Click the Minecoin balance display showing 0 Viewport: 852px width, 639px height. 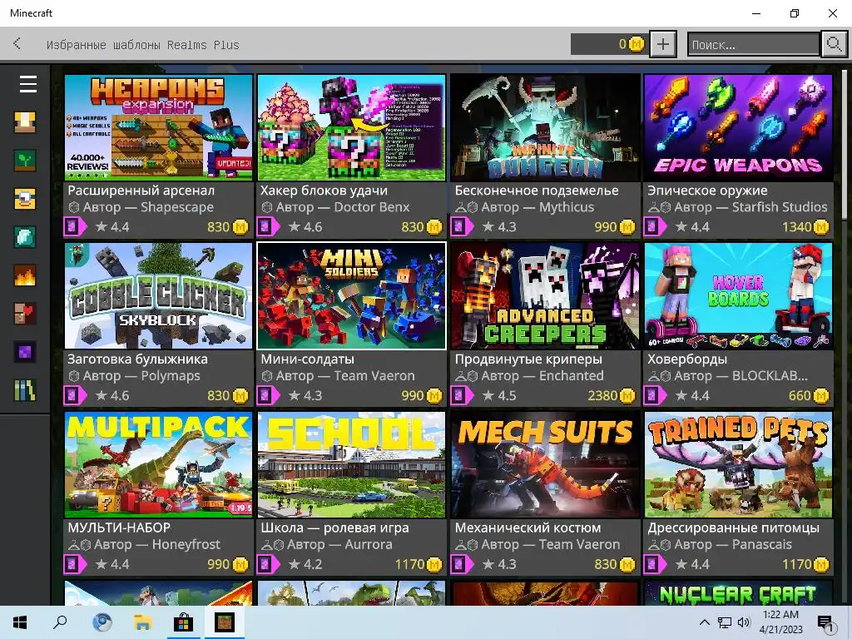click(x=608, y=44)
